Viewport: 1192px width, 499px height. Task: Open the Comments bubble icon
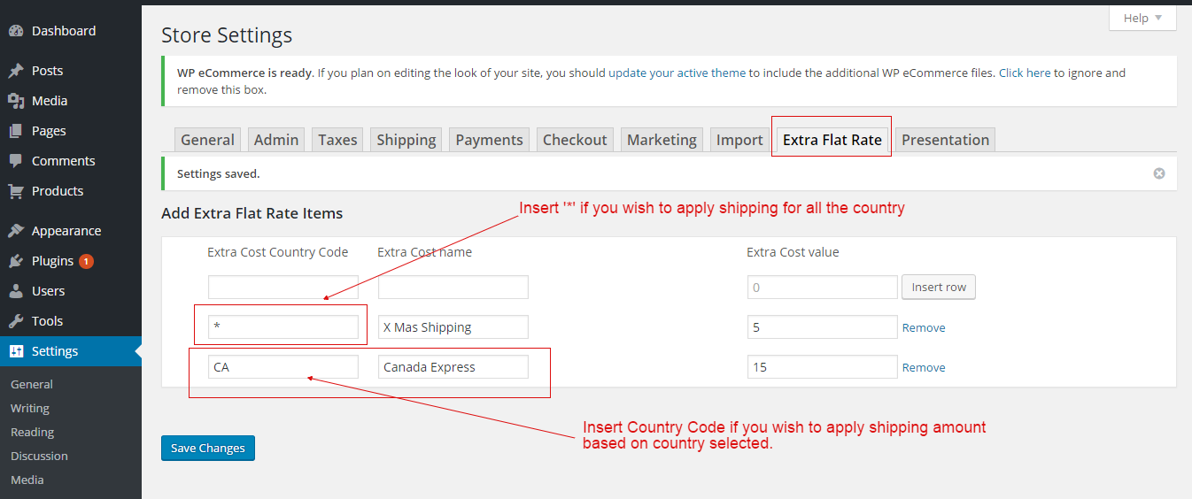tap(16, 161)
